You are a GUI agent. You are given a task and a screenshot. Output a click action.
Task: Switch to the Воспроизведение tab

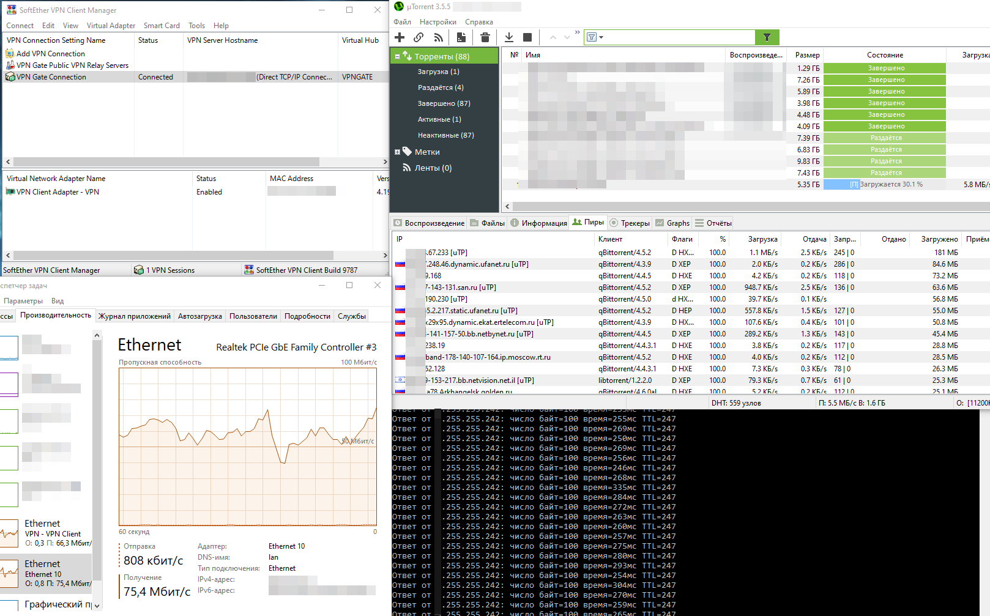(429, 223)
